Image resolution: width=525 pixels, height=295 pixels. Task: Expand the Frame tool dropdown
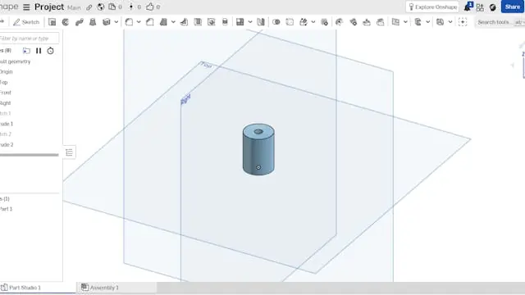(428, 22)
